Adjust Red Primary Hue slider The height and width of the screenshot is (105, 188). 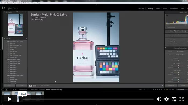(178, 65)
